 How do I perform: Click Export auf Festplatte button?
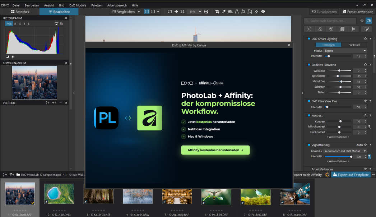pyautogui.click(x=351, y=175)
